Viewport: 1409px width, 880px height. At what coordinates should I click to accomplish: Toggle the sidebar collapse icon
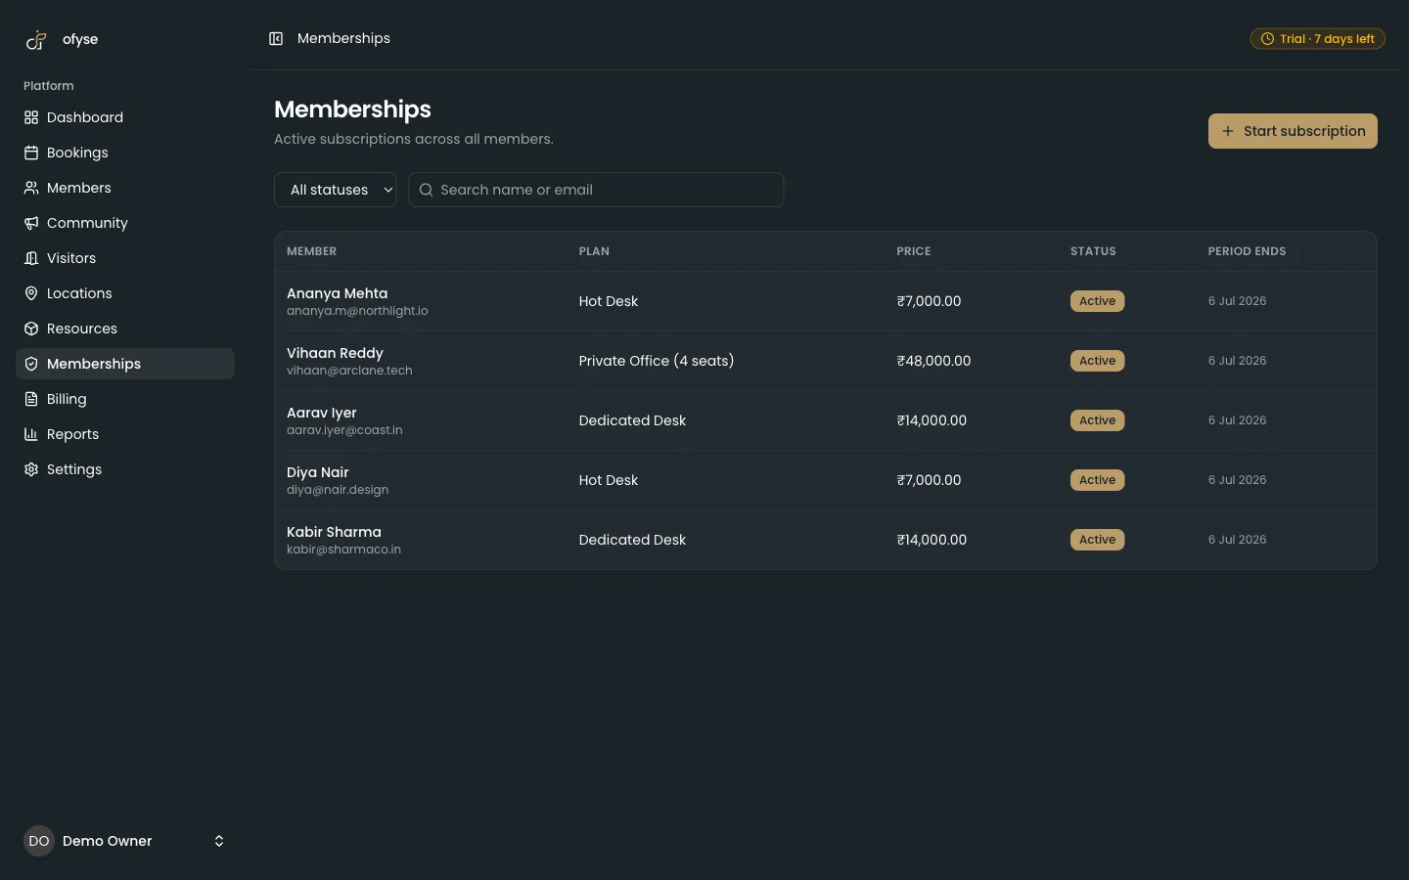pos(276,39)
